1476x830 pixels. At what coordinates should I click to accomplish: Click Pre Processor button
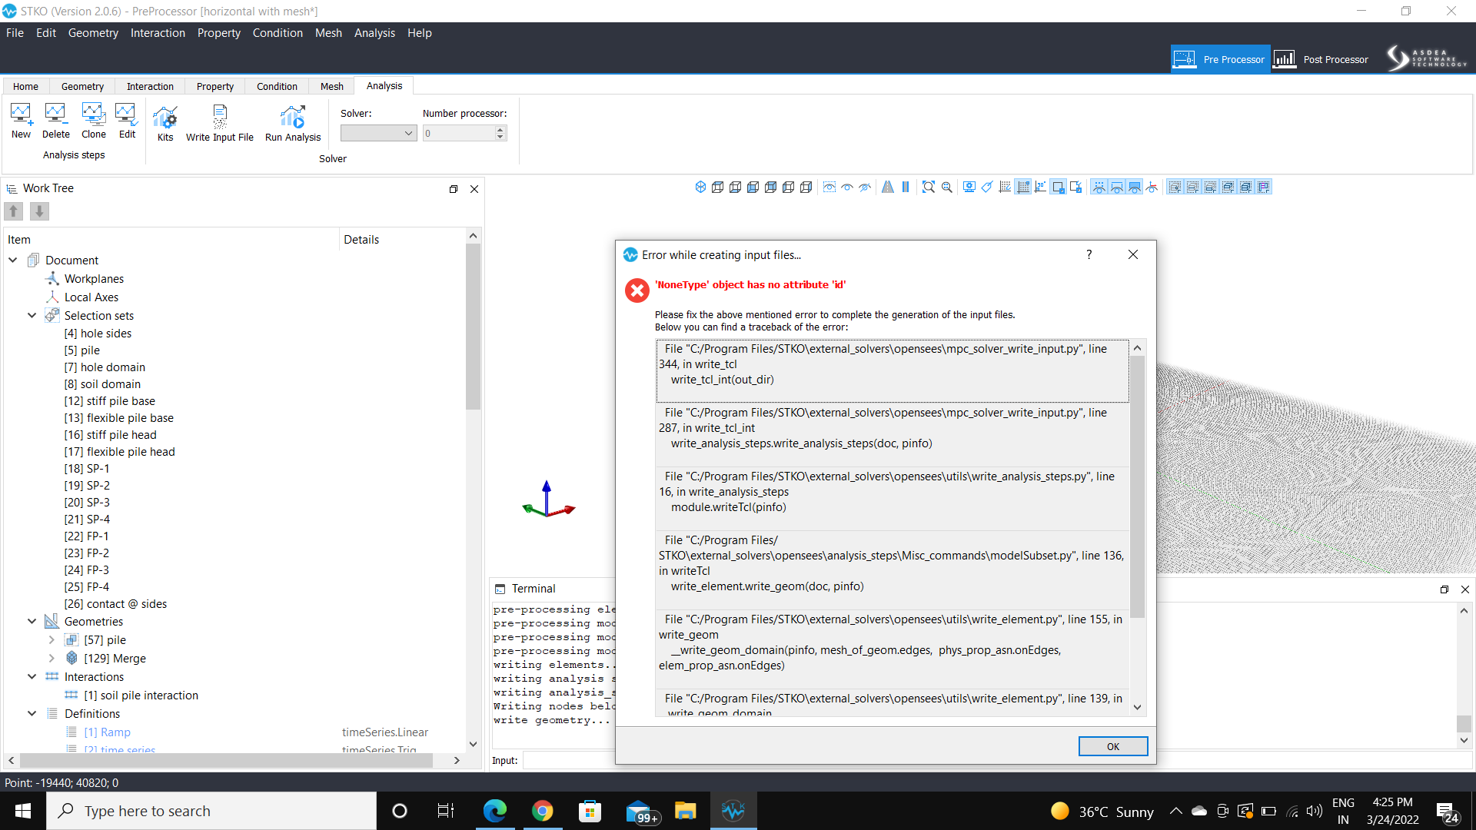coord(1220,59)
